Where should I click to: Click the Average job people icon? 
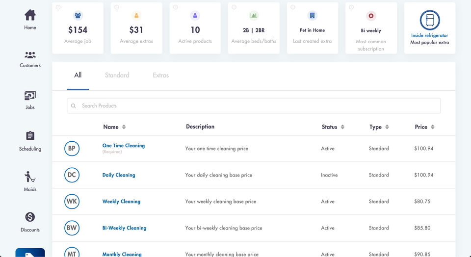tap(78, 15)
